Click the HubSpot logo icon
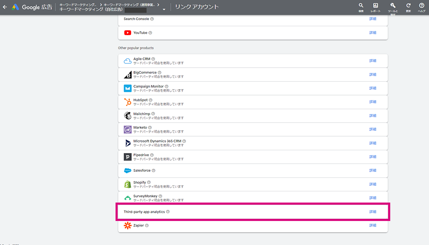This screenshot has width=429, height=245. [x=127, y=102]
